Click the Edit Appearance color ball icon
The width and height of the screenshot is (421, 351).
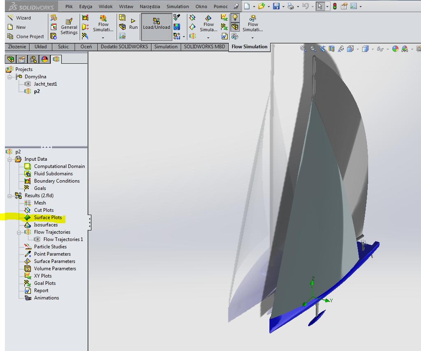[x=395, y=48]
